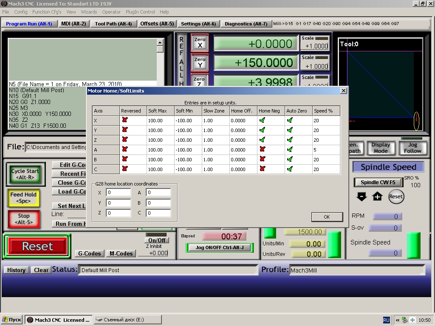Click large red Reset button

tap(37, 246)
